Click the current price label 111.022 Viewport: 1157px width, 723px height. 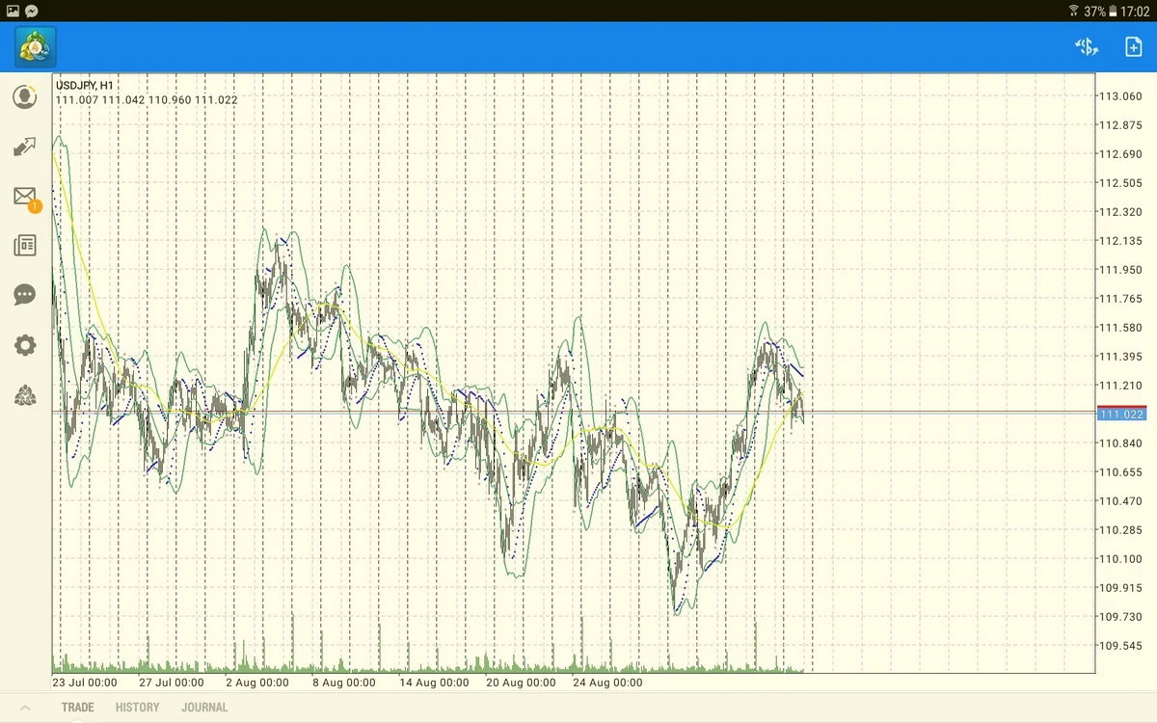[x=1121, y=415]
